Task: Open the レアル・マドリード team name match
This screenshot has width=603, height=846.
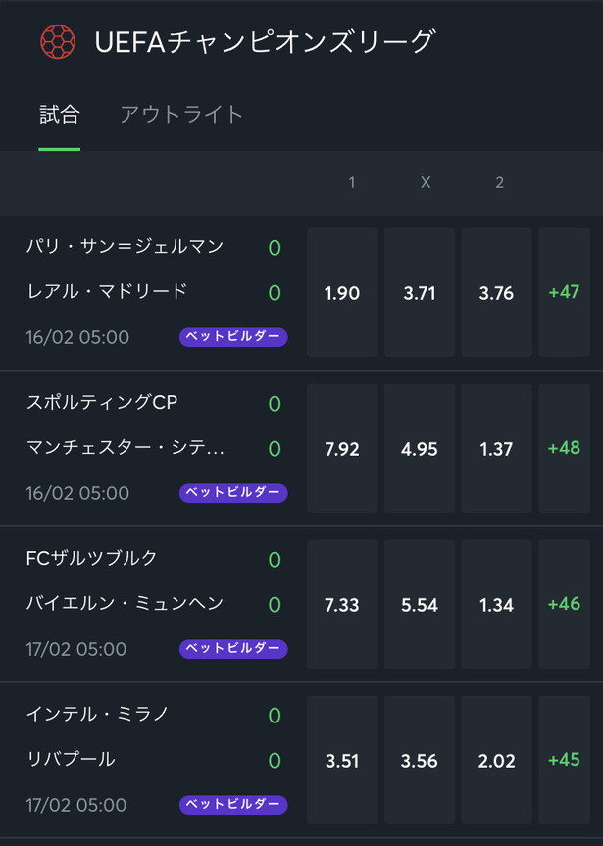Action: 107,291
